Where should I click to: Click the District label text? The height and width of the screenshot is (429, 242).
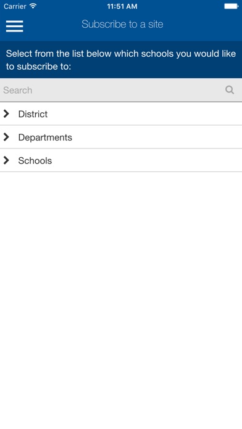coord(33,114)
